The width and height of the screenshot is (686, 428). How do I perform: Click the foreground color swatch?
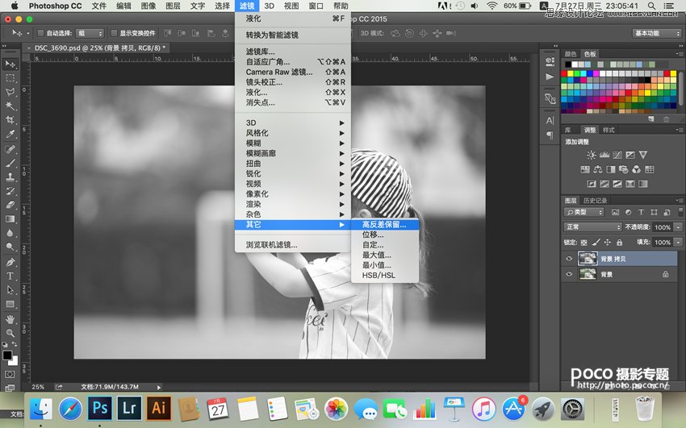(x=7, y=355)
